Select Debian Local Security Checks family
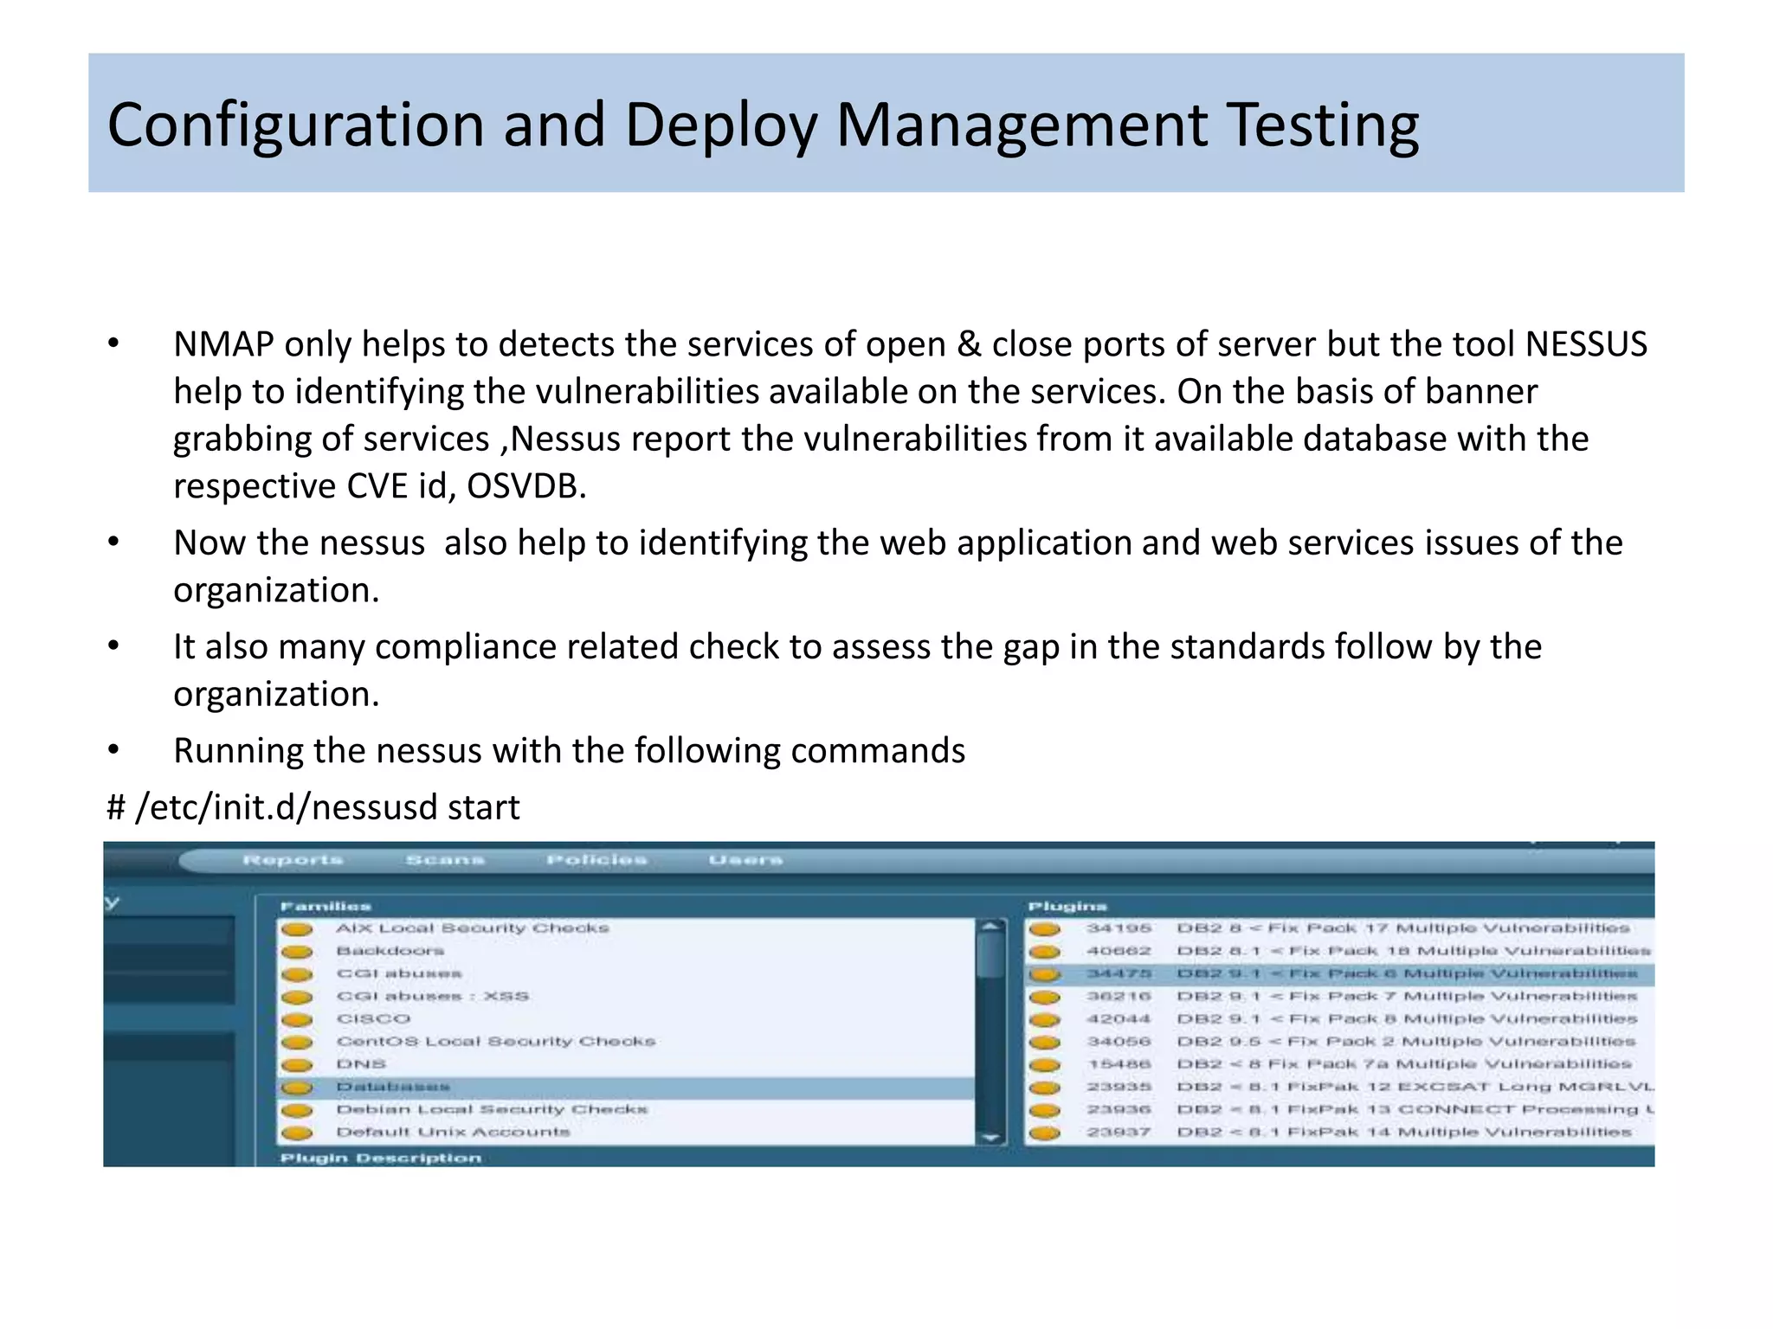1773x1329 pixels. point(626,1110)
